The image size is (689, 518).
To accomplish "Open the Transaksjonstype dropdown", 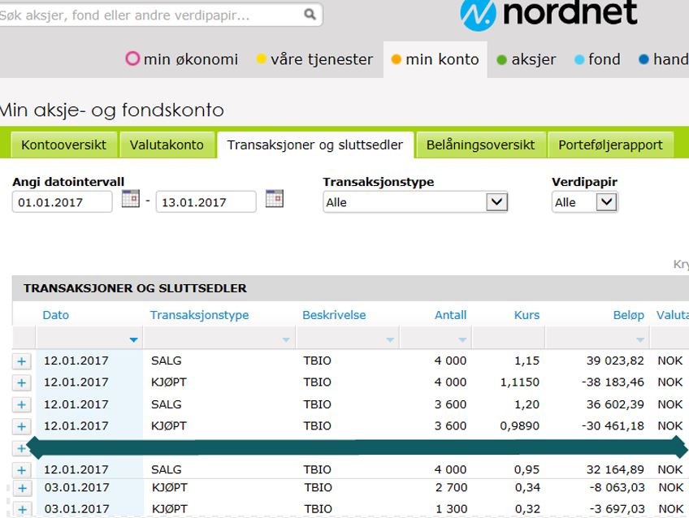I will coord(415,202).
